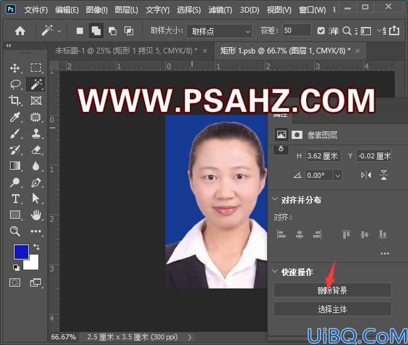408x345 pixels.
Task: Collapse the toolbox double-arrow
Action: click(9, 45)
